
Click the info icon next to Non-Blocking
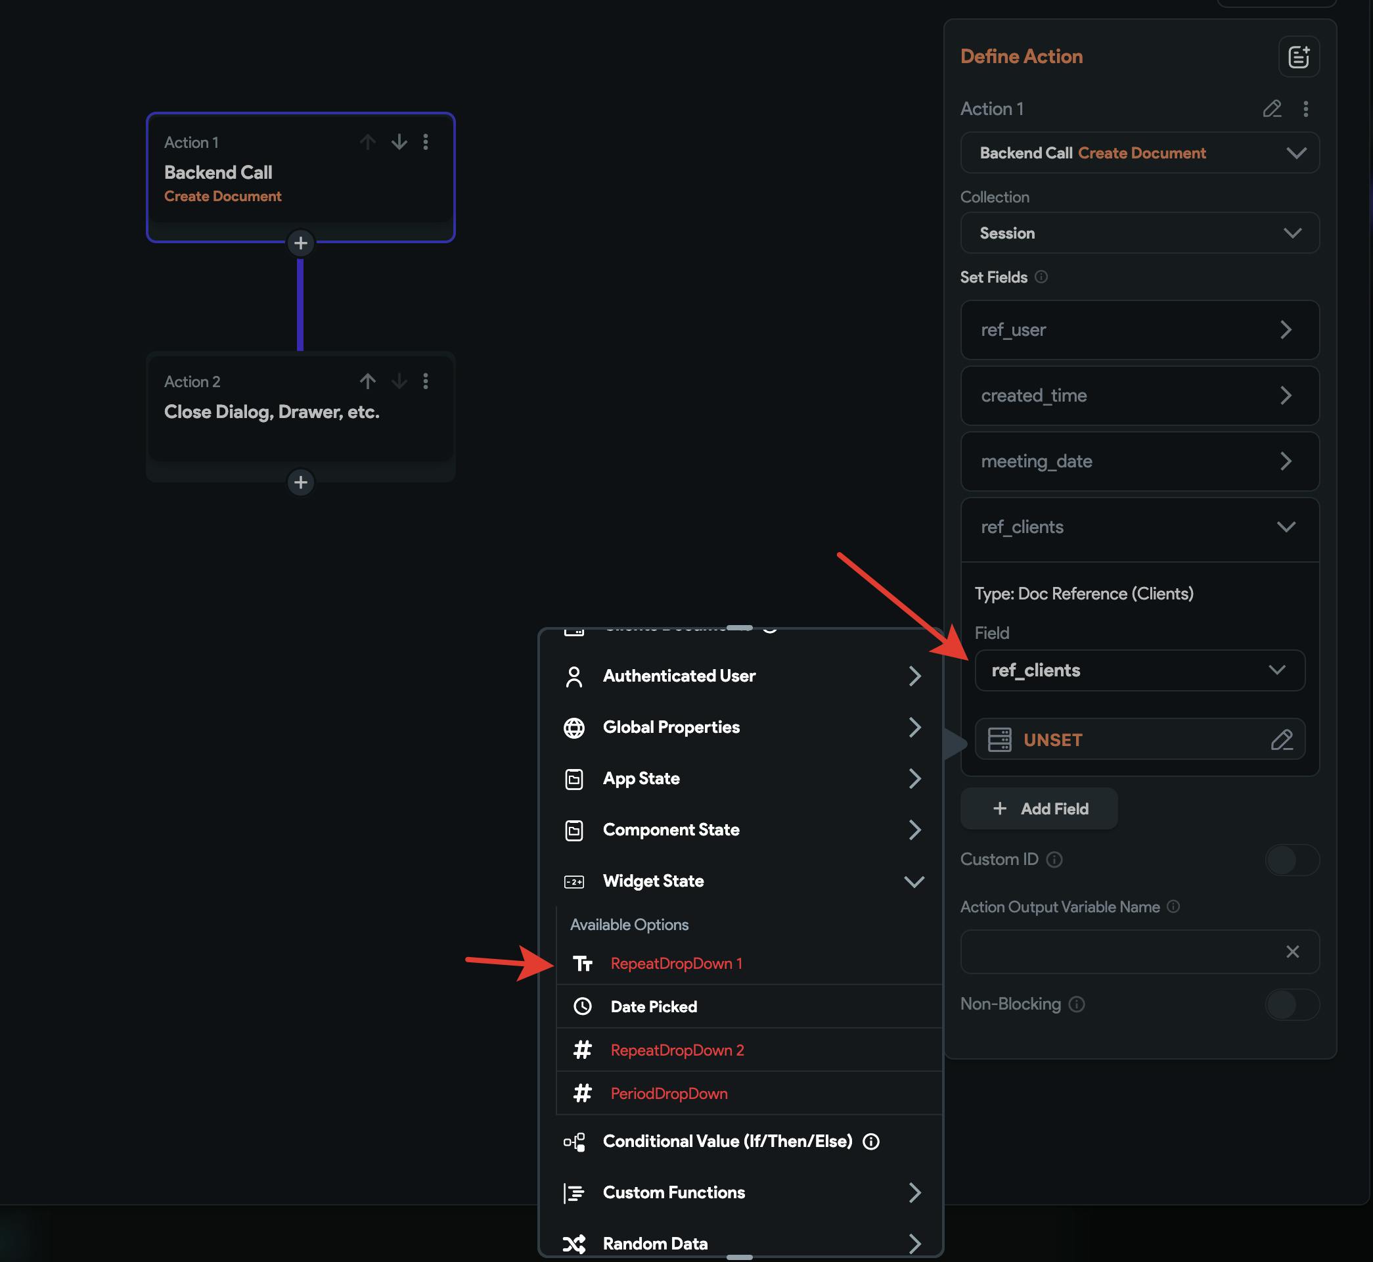click(1076, 1004)
